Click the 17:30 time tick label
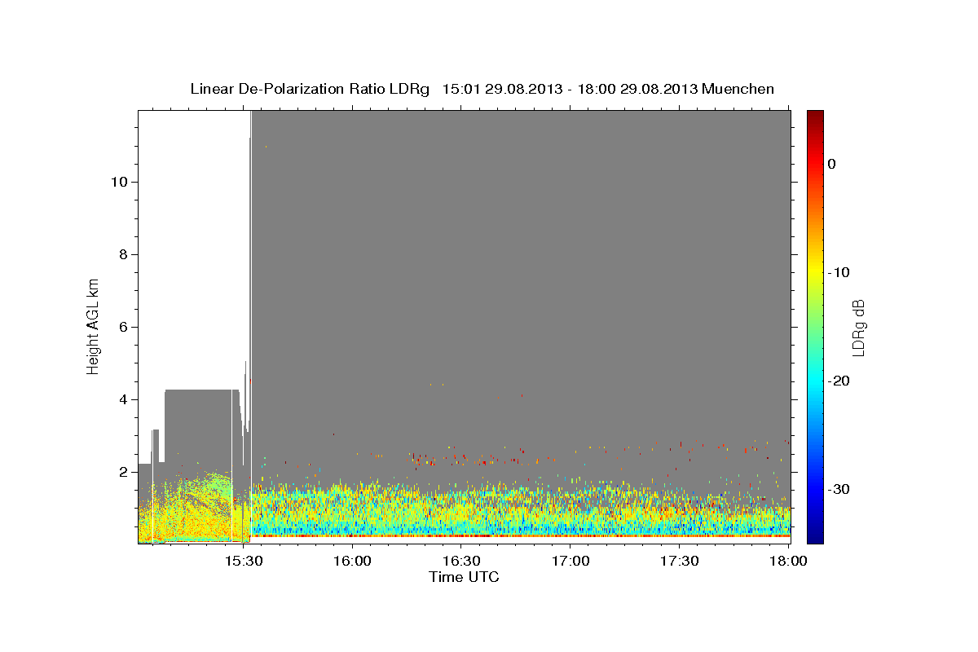Viewport: 978px width, 652px height. [679, 561]
